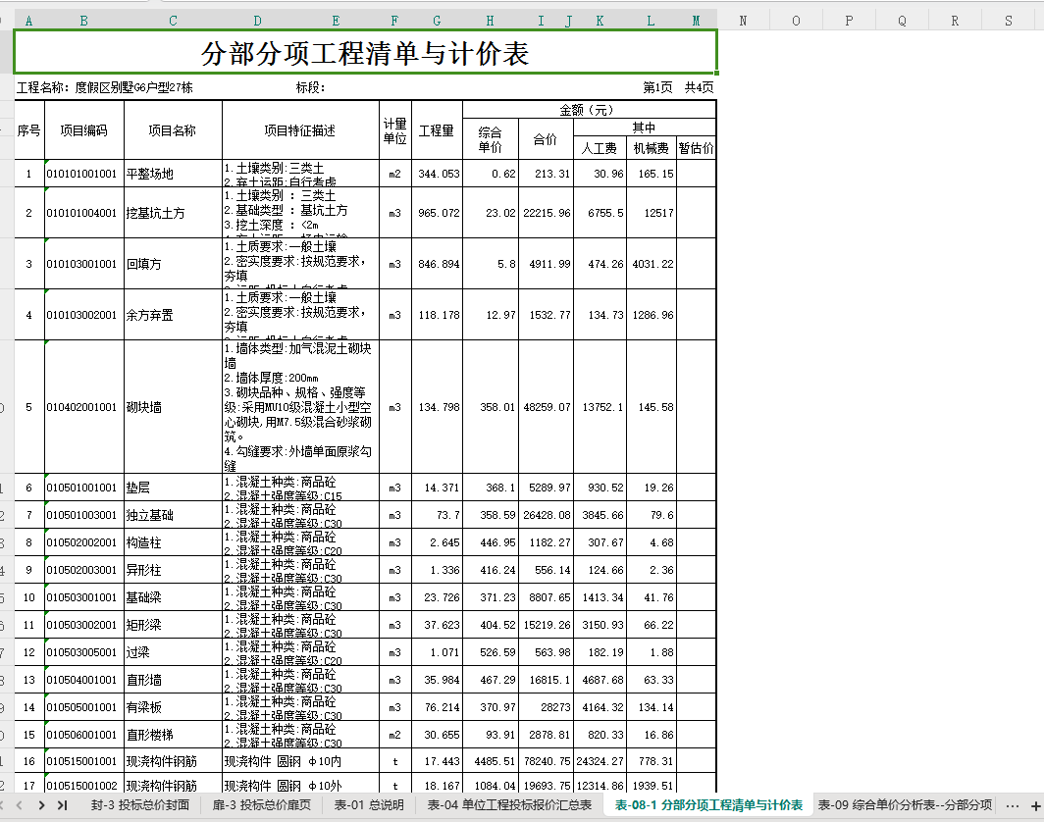Select item code 010103001001
This screenshot has height=822, width=1044.
tap(84, 264)
